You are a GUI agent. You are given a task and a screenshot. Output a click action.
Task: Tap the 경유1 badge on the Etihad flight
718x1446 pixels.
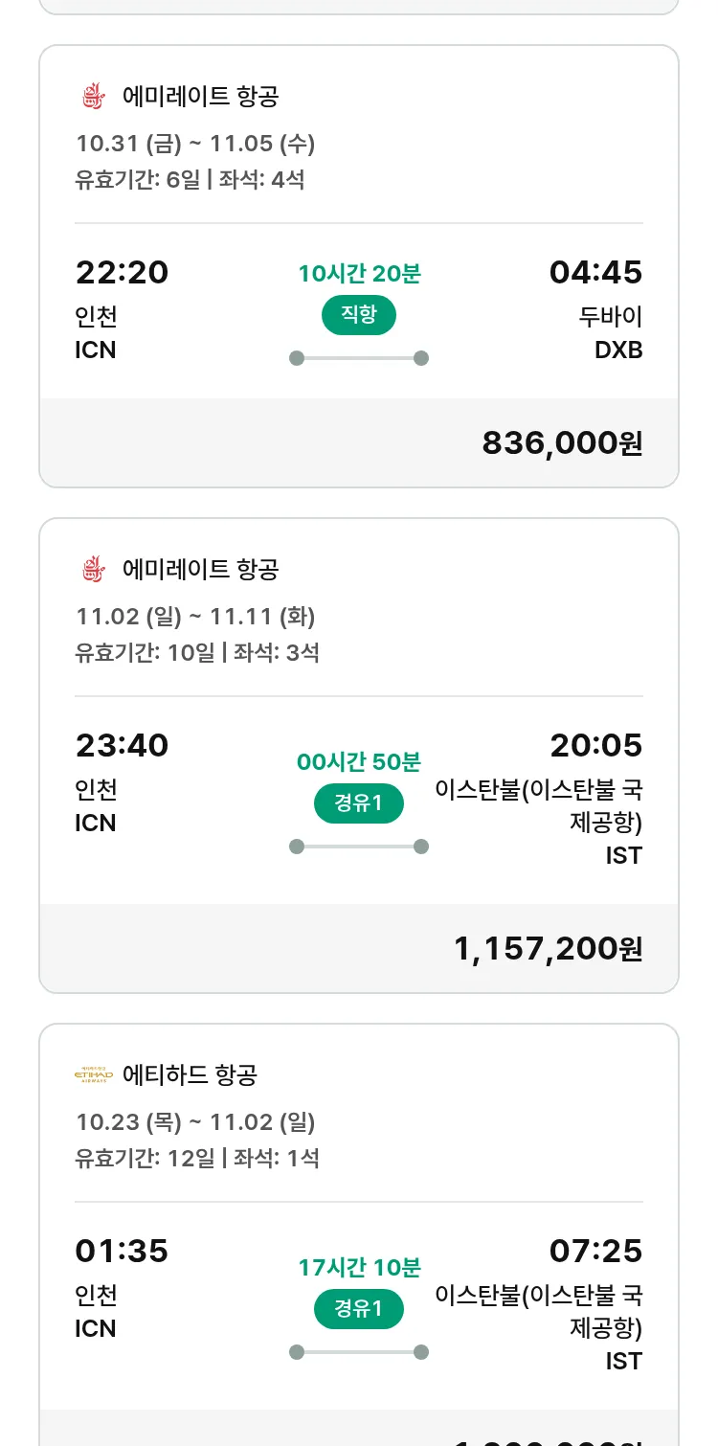(x=359, y=1309)
